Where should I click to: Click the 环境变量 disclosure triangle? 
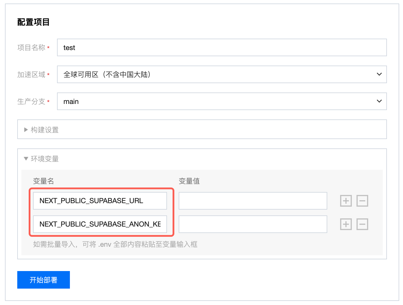click(x=26, y=159)
